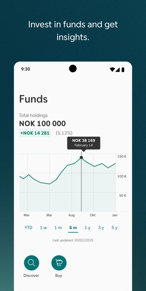The height and width of the screenshot is (291, 146).
Task: Select the 6 m time range
Action: [73, 228]
